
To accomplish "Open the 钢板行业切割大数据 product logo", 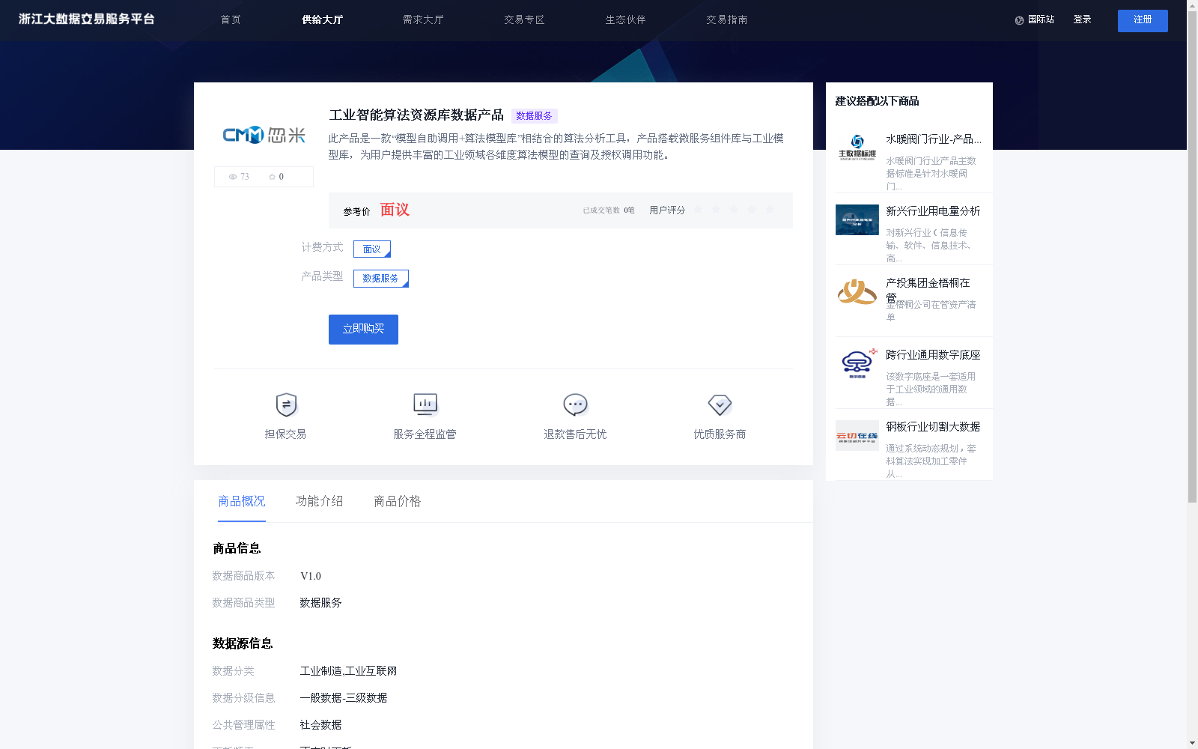I will tap(857, 435).
